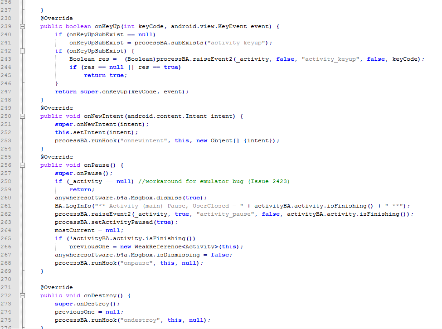The image size is (442, 329).
Task: Click the workaround for emulator bug comment
Action: 214,181
